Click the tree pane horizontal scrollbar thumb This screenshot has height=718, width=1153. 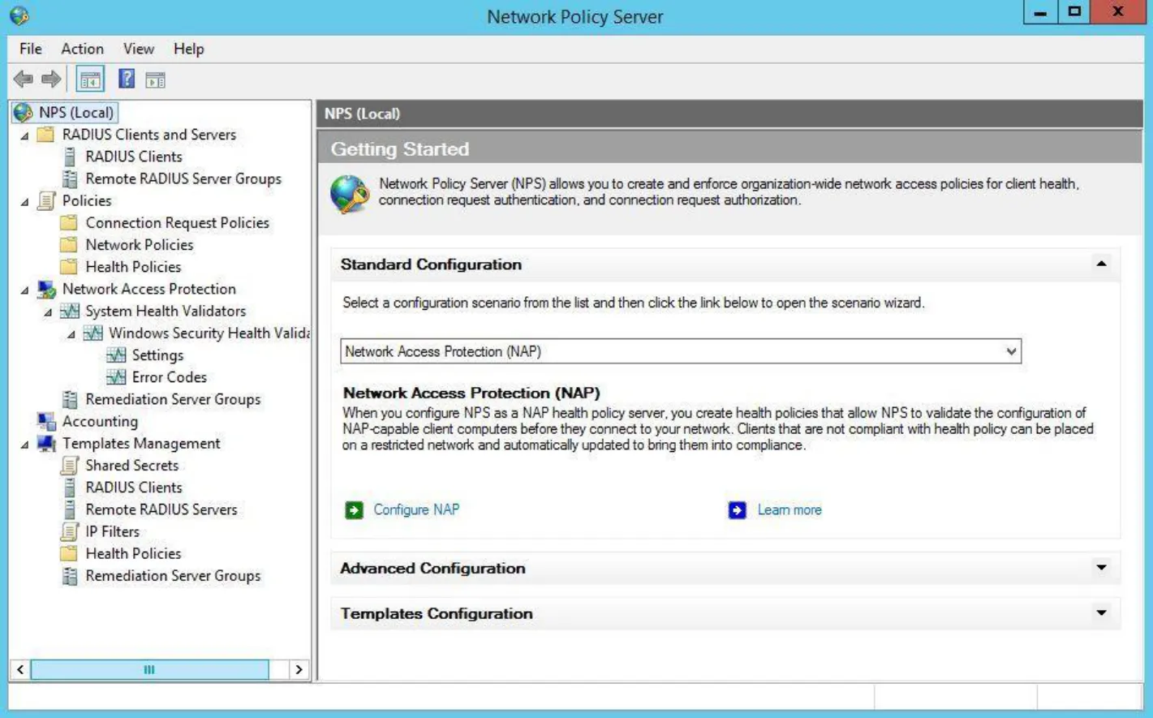point(149,669)
